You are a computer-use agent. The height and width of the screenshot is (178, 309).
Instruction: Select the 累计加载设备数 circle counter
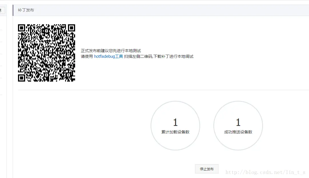click(175, 125)
